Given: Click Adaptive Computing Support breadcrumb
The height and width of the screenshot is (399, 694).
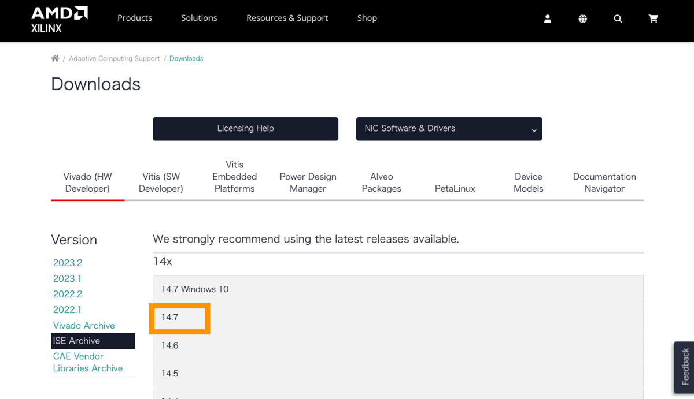Looking at the screenshot, I should coord(115,58).
